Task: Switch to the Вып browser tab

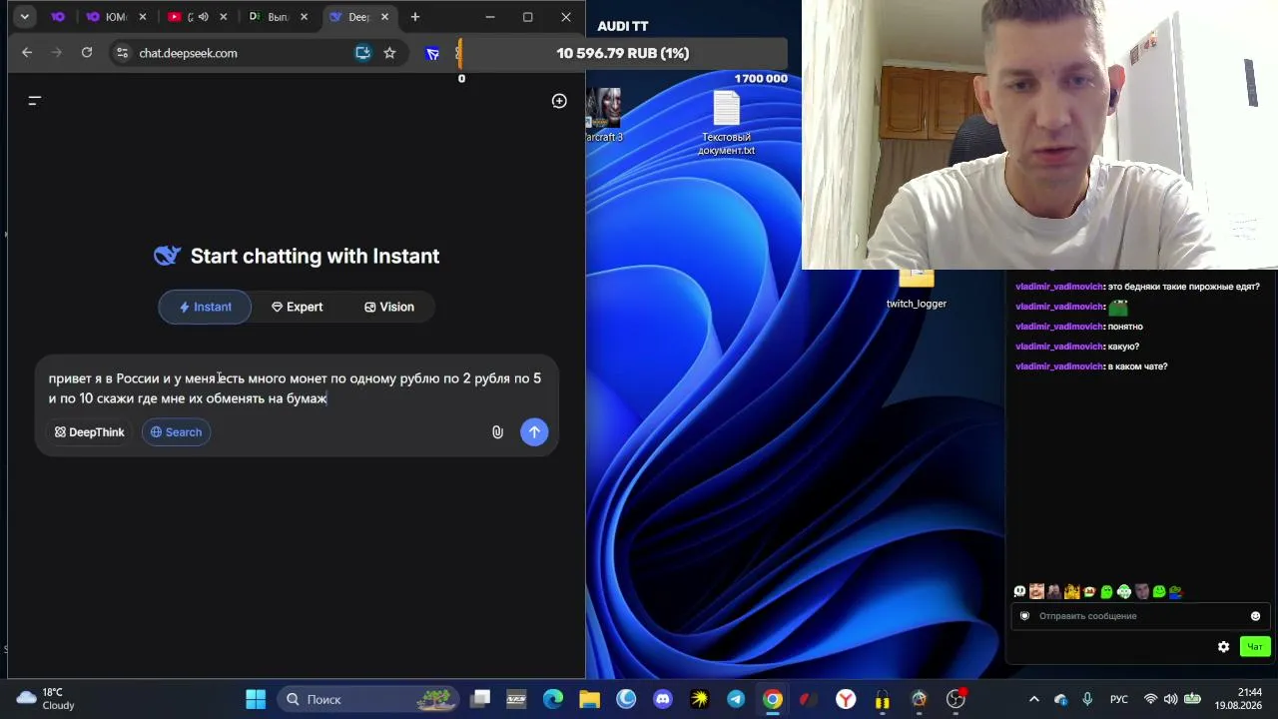Action: point(278,17)
